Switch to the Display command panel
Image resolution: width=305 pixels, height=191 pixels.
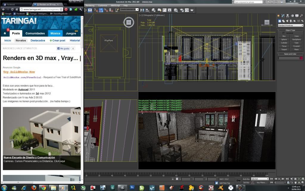(297, 16)
